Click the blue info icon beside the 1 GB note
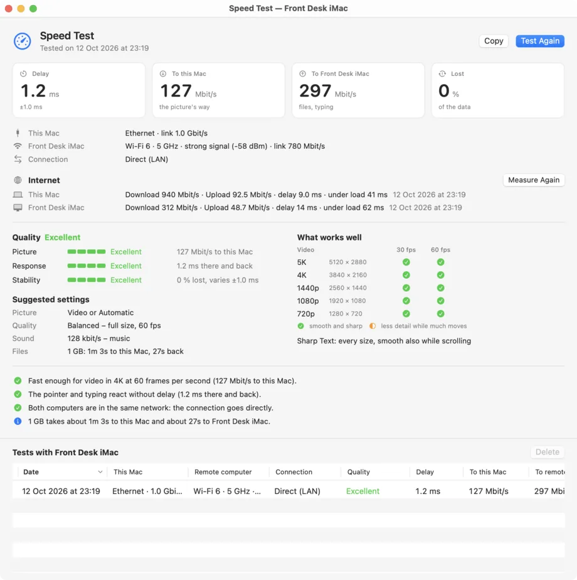Screen dimensions: 577x580 tap(18, 421)
